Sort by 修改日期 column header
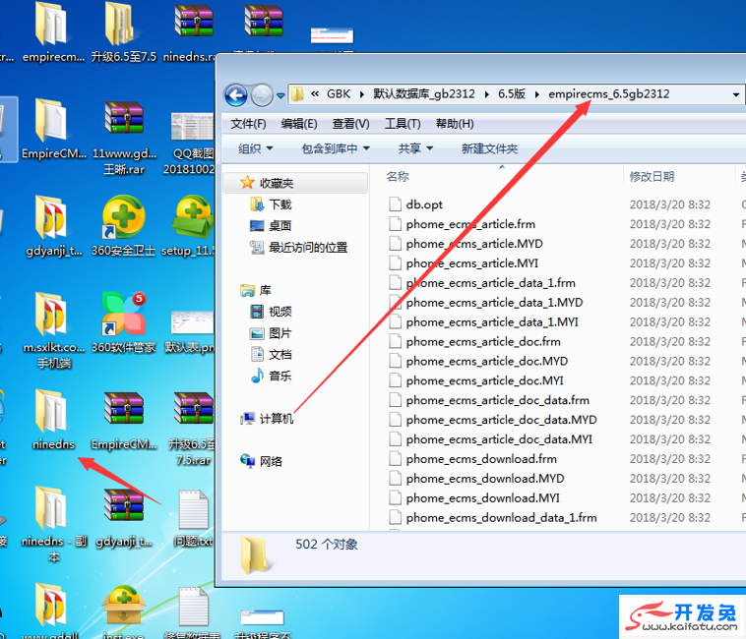This screenshot has width=746, height=639. point(652,177)
